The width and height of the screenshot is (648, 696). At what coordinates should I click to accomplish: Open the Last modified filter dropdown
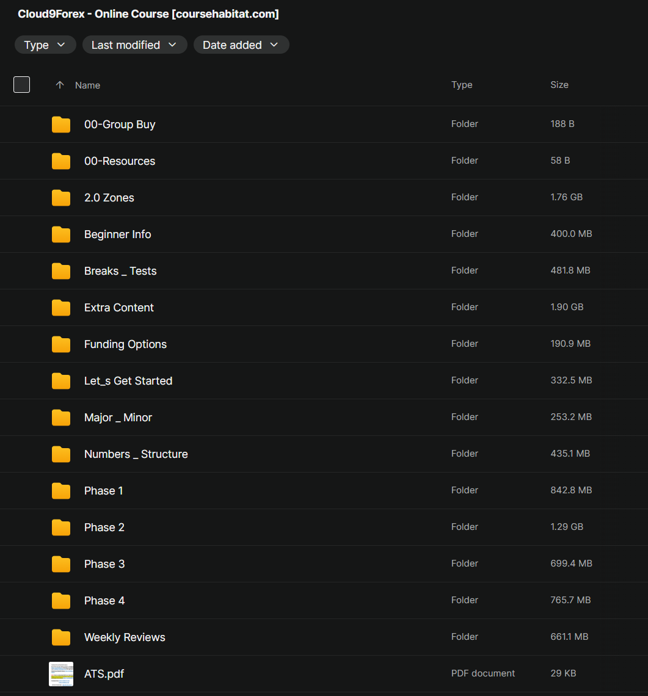[134, 45]
